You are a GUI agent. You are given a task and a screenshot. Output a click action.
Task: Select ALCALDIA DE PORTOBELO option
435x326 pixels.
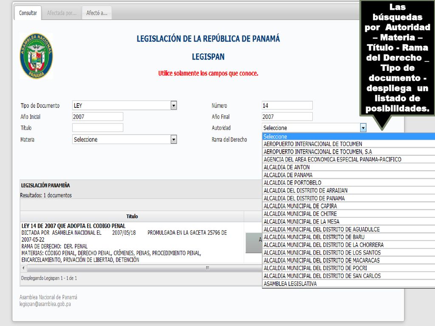[349, 183]
